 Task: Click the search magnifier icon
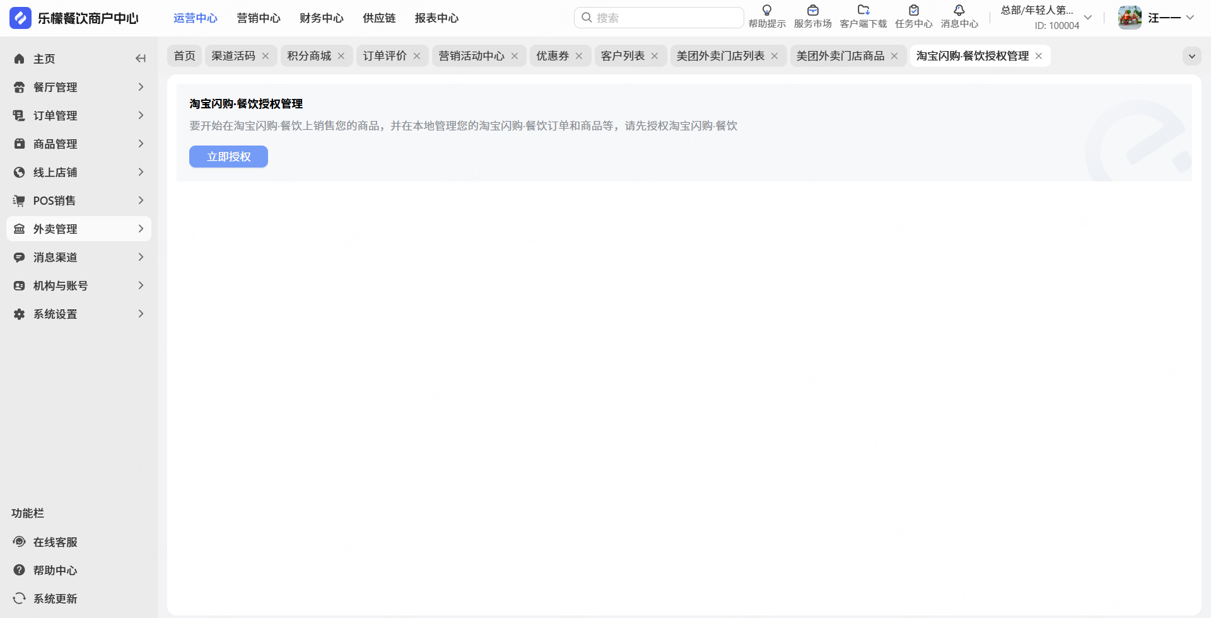pos(587,18)
